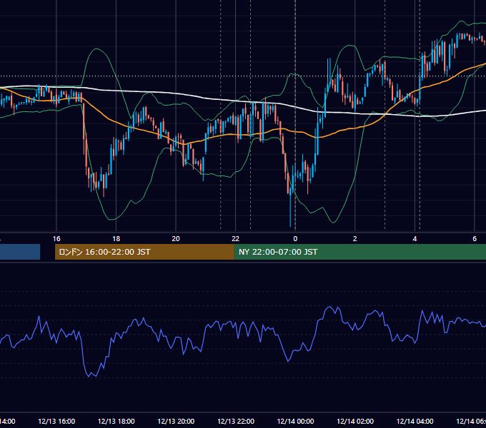Click the 12/13 22:00 date label

point(236,421)
